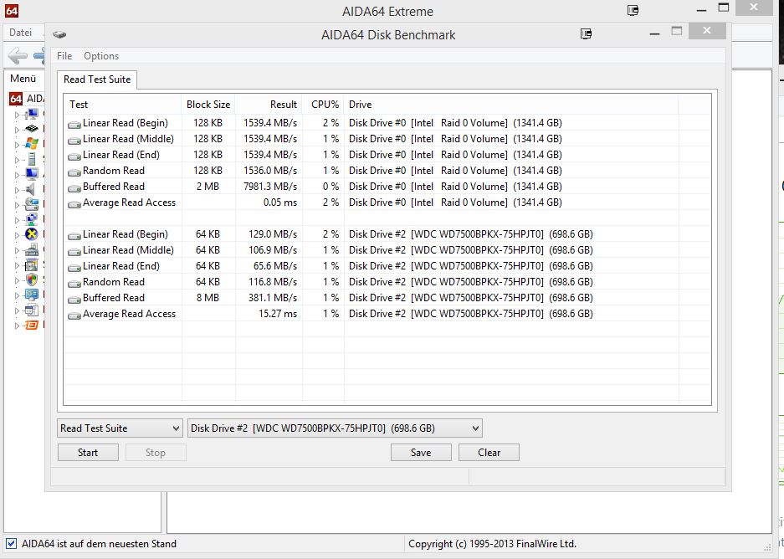Switch to the Menü tab in AIDA64 Extreme
Screen dimensions: 784x559
point(23,79)
